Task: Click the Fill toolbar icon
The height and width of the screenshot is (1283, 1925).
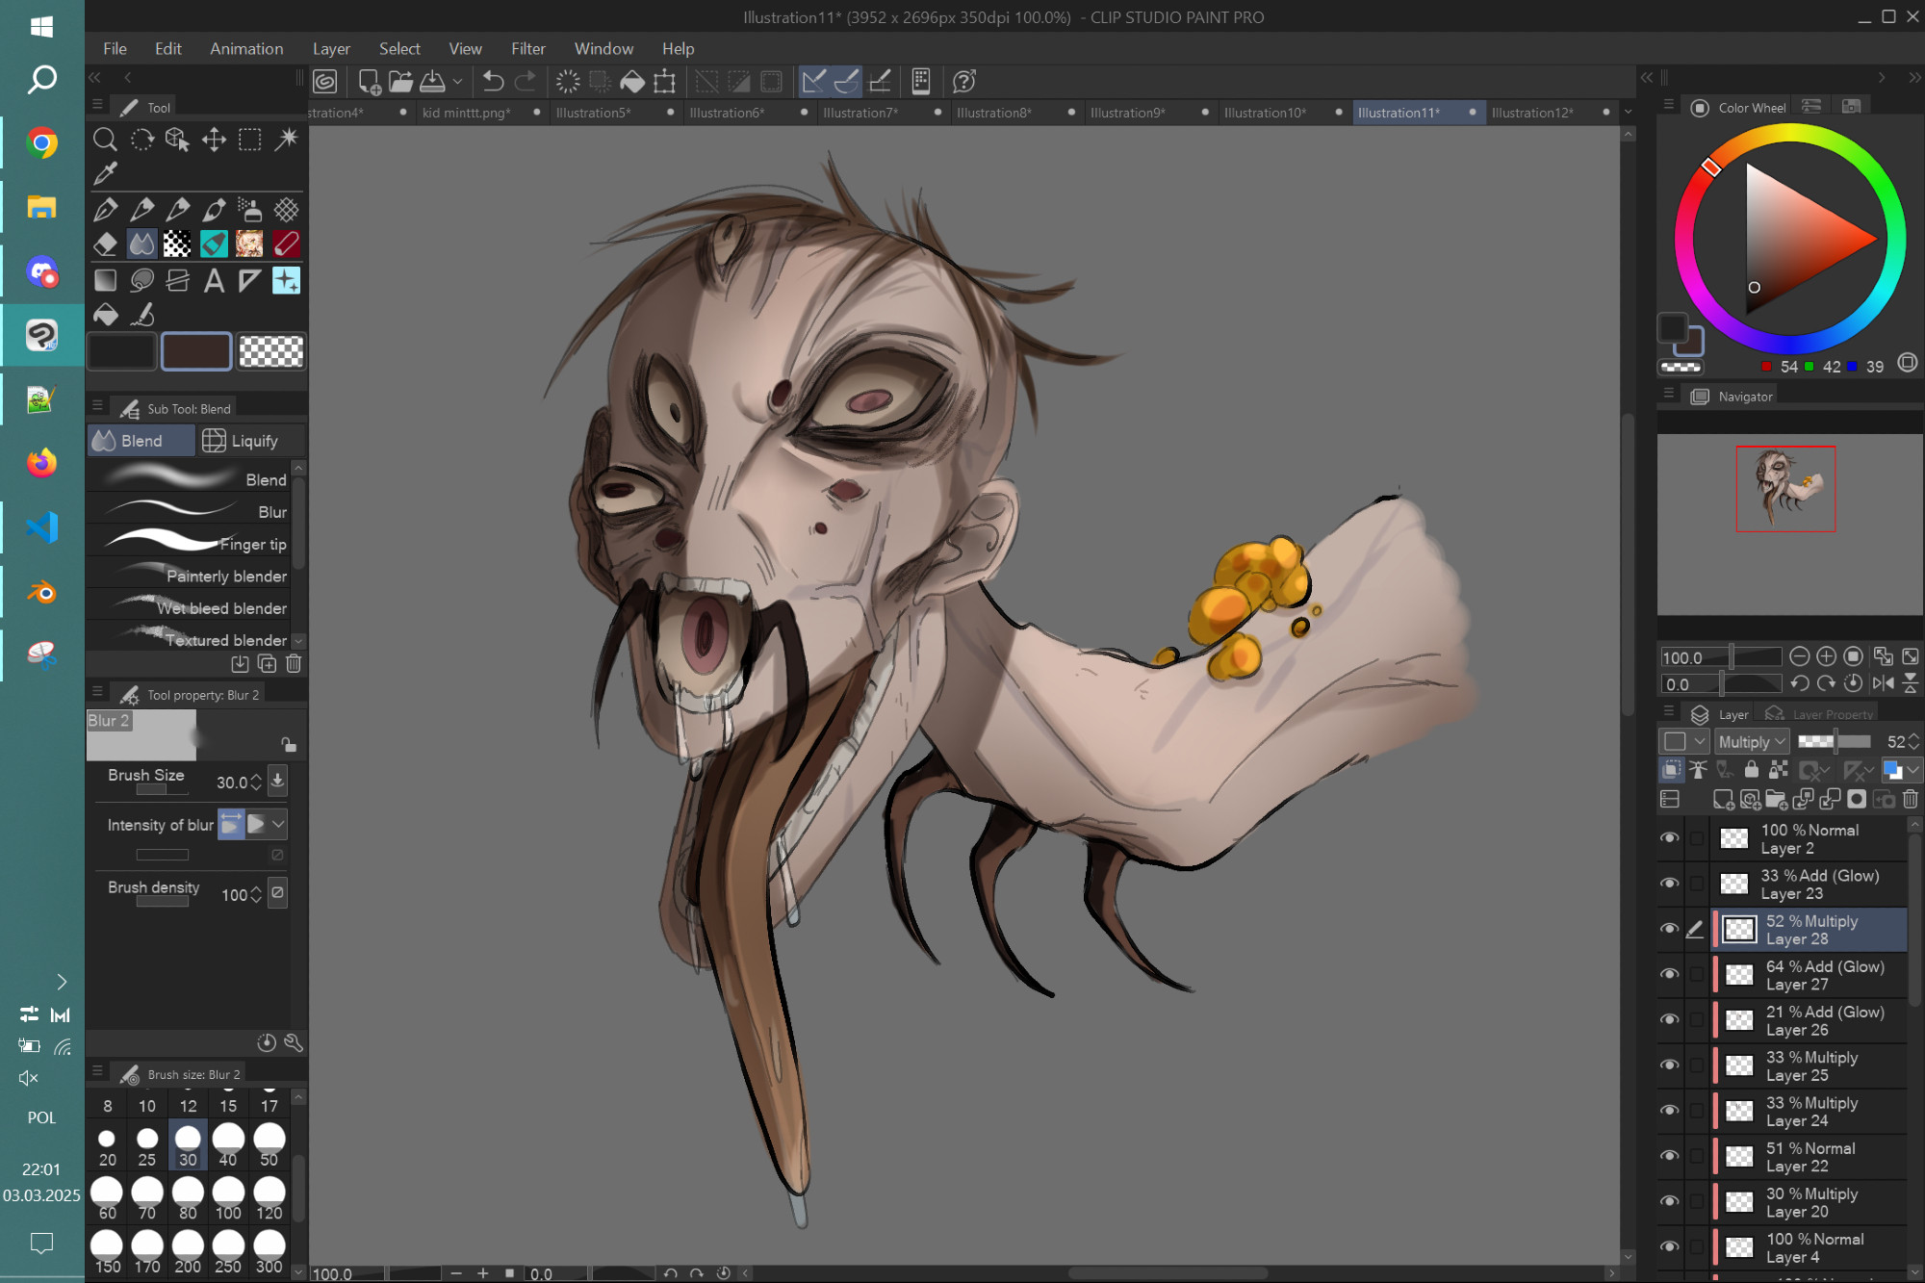Action: 632,82
